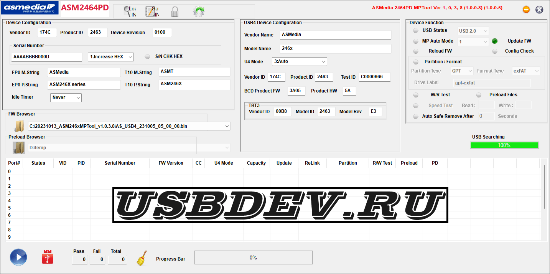The height and width of the screenshot is (274, 550).
Task: Click the Preload Browser folder icon
Action: [x=19, y=147]
